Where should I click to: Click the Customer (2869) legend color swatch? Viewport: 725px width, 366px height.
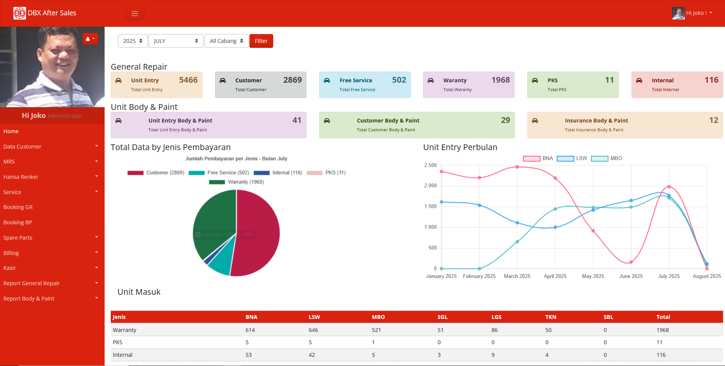tap(135, 173)
